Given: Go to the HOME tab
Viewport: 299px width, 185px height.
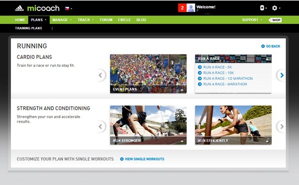Looking at the screenshot, I should pyautogui.click(x=20, y=20).
